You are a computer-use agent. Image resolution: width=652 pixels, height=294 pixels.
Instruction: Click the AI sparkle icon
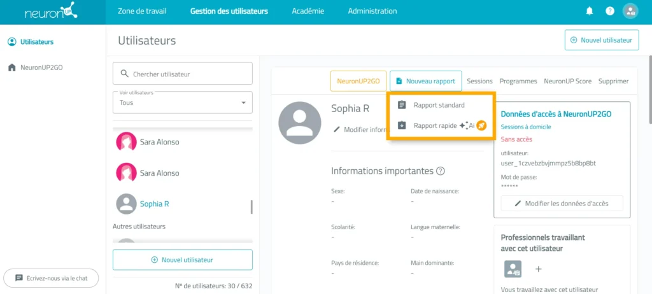(x=464, y=125)
